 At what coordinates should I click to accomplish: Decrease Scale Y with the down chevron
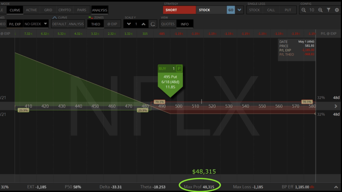click(x=129, y=24)
